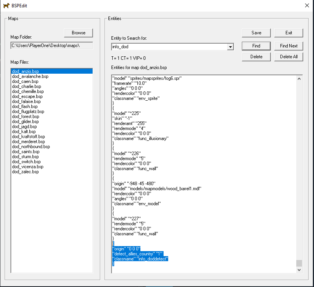Click the Browse button for map folder
Viewport: 314px width, 287px height.
click(79, 33)
